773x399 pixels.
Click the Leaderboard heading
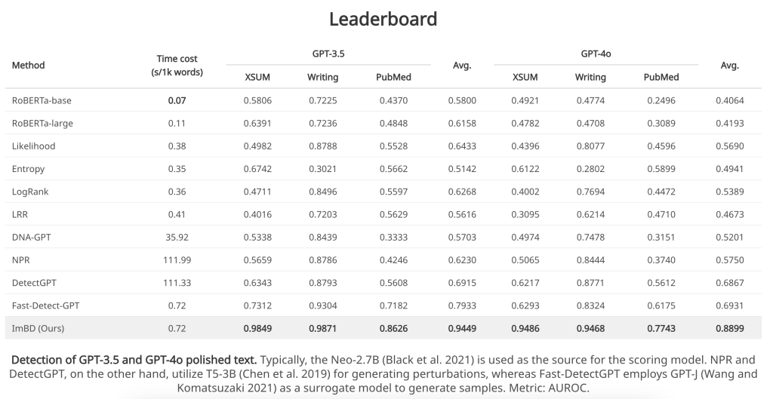(383, 19)
